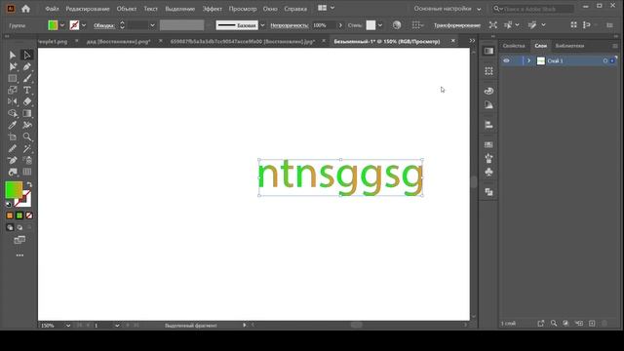Select the Pen tool

26,66
